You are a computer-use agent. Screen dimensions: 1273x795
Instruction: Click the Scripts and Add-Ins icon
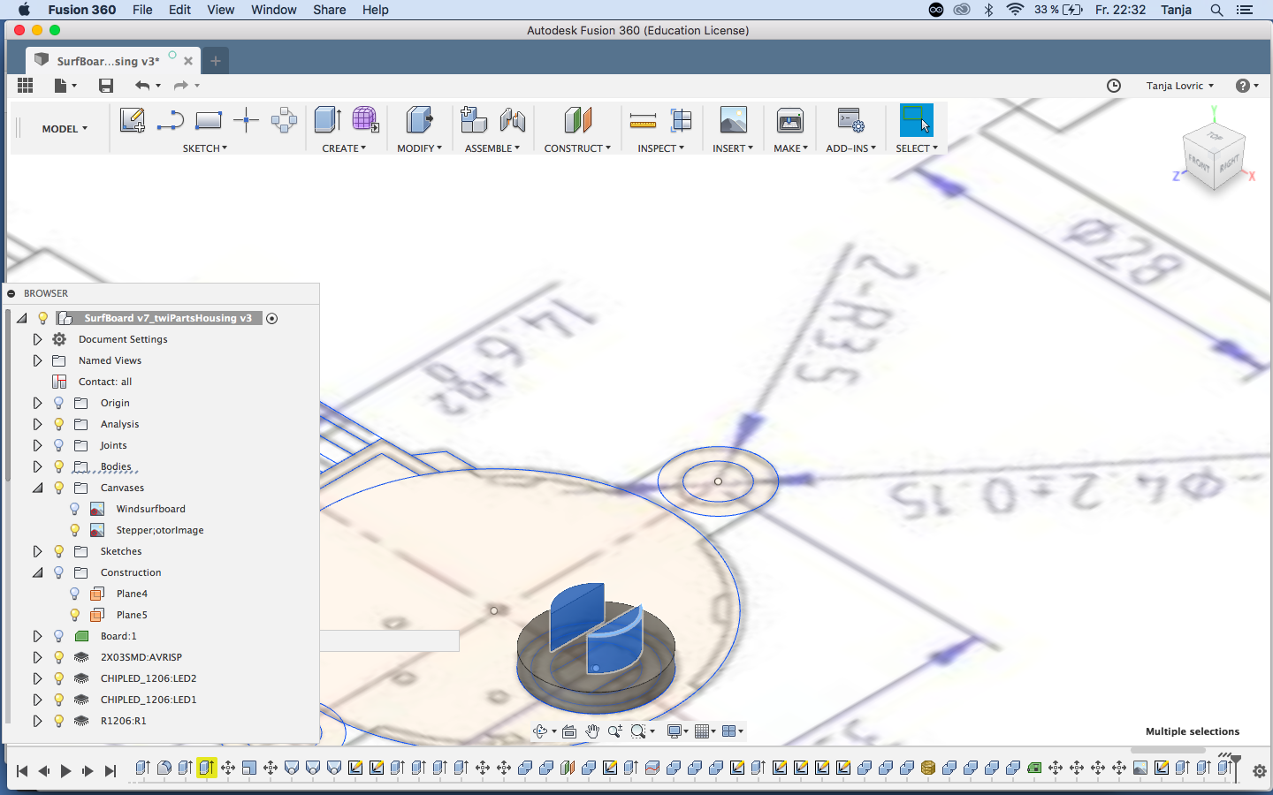[850, 120]
